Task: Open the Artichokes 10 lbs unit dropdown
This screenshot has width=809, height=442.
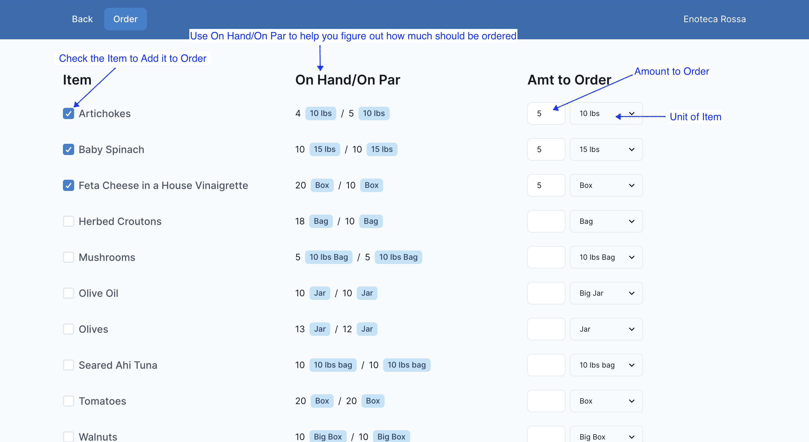Action: (606, 113)
